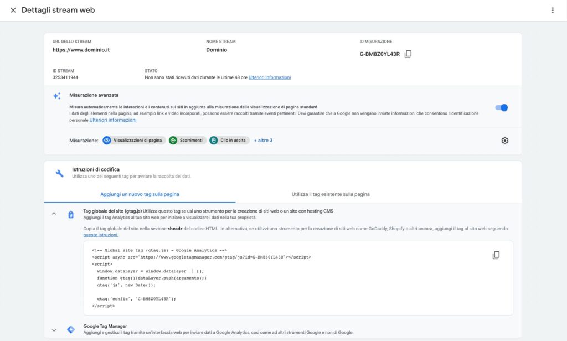Viewport: 567px width, 341px height.
Task: Click the Visualizzazioni di pagina chip
Action: point(134,140)
